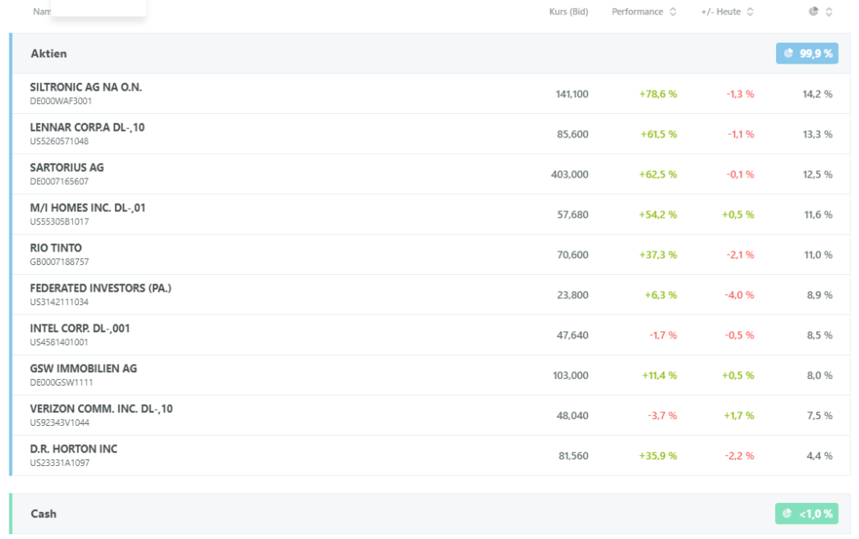Click Rio Tinto allocation 11,0 %
Screen dimensions: 859x539
[818, 255]
